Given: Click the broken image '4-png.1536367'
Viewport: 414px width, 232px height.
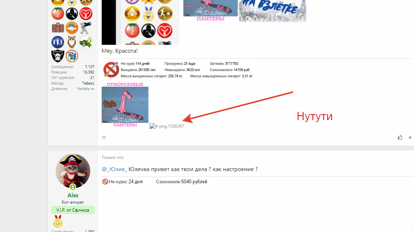Looking at the screenshot, I should (x=167, y=126).
